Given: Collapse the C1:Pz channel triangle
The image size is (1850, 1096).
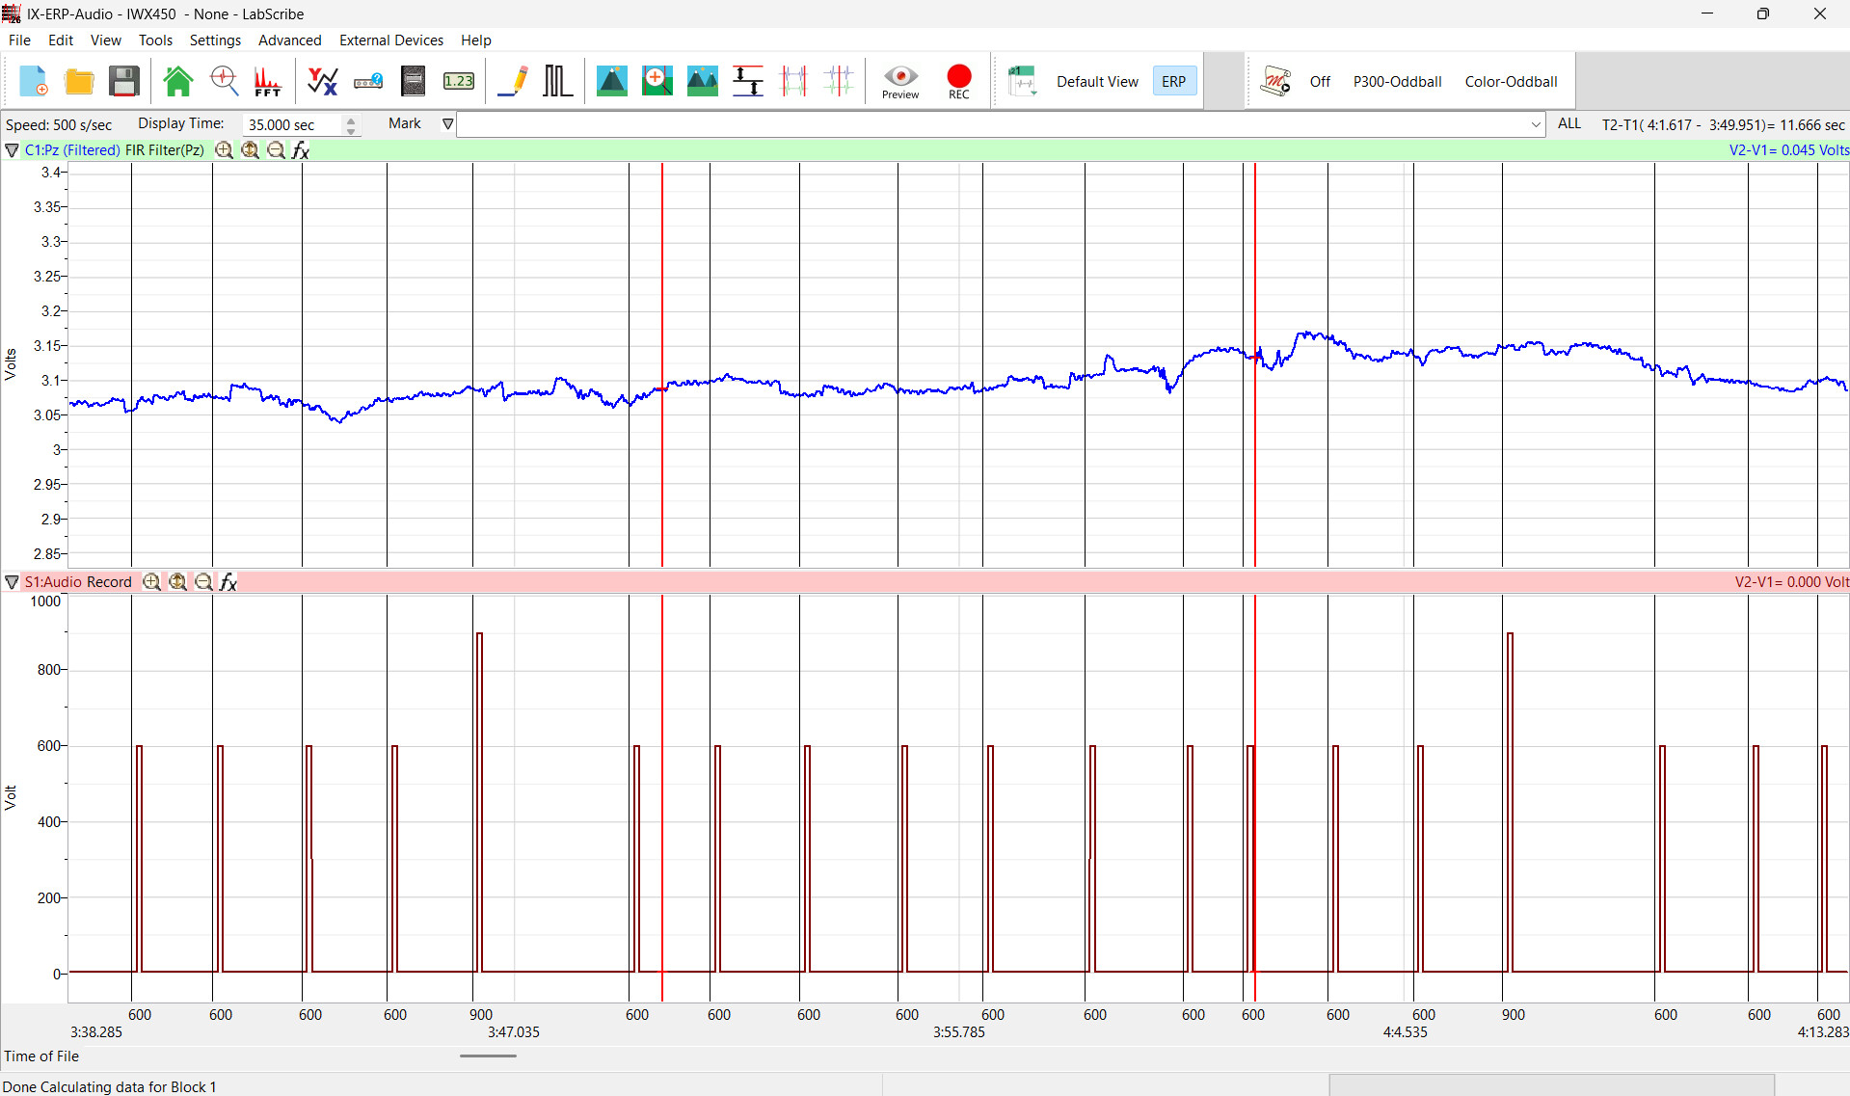Looking at the screenshot, I should pyautogui.click(x=12, y=150).
